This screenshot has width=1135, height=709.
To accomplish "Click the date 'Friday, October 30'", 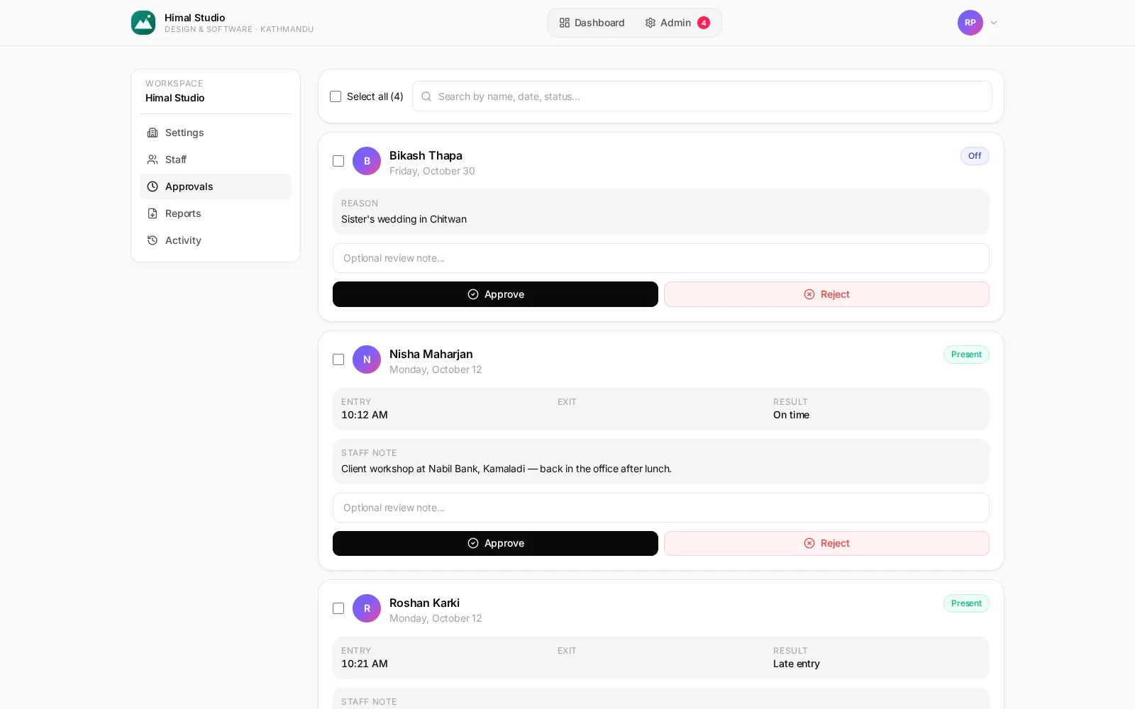I will (432, 171).
